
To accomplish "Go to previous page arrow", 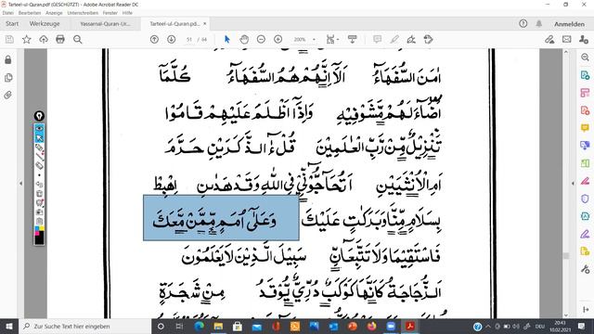I will (154, 39).
